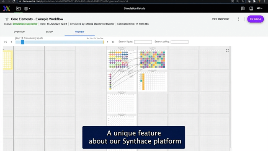Viewport: 268px width, 151px height.
Task: Click VIEW SNAPSHOT link
Action: pos(221,19)
